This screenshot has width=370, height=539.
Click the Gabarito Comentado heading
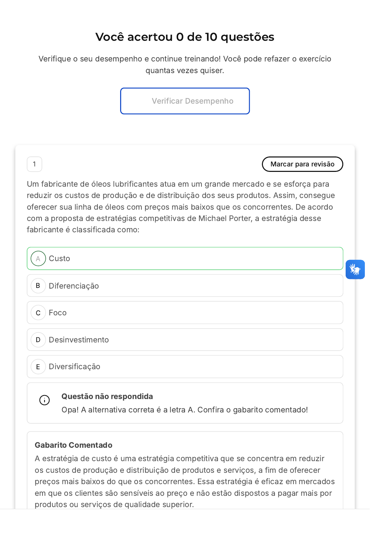(x=73, y=445)
